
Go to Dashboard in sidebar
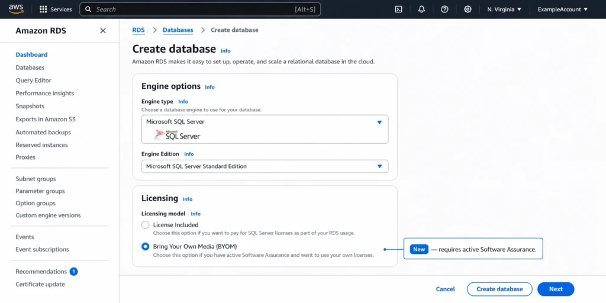[32, 54]
